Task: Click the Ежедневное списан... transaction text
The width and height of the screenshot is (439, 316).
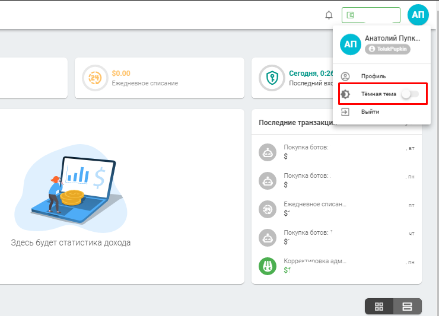Action: click(x=315, y=205)
